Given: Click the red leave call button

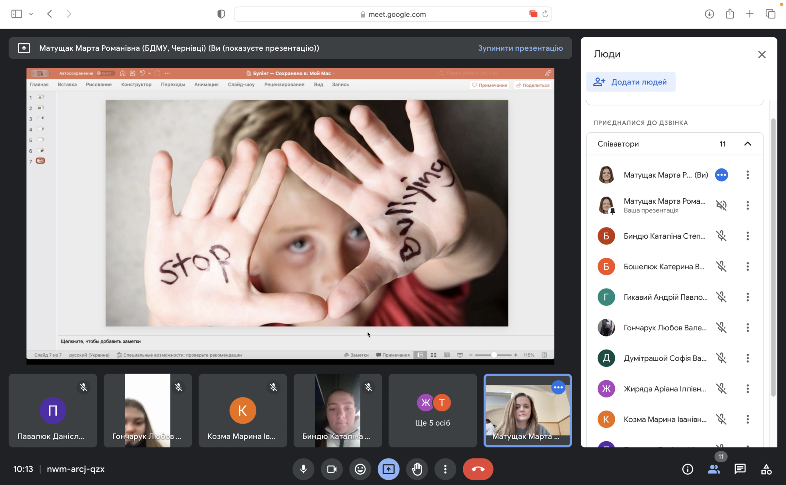Looking at the screenshot, I should coord(478,469).
